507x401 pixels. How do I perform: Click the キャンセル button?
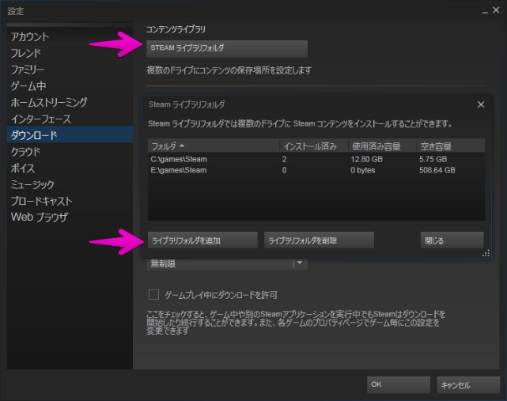click(467, 384)
